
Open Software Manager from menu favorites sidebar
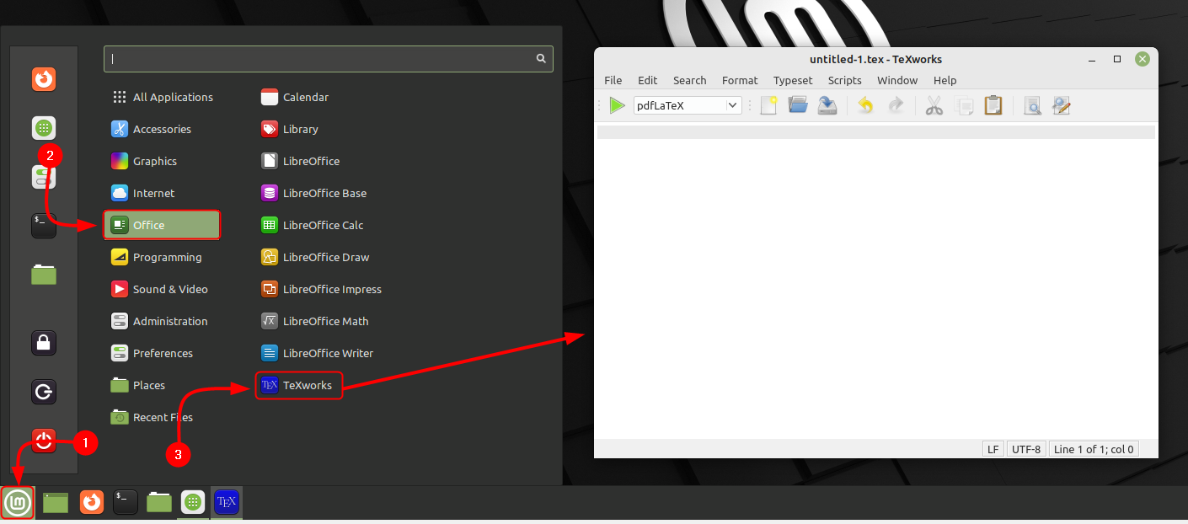pyautogui.click(x=44, y=128)
